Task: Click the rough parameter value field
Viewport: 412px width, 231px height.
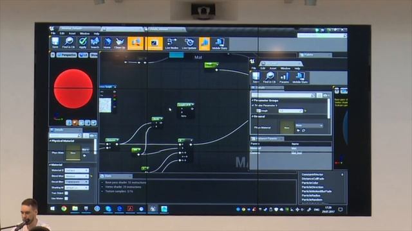Action: point(291,111)
